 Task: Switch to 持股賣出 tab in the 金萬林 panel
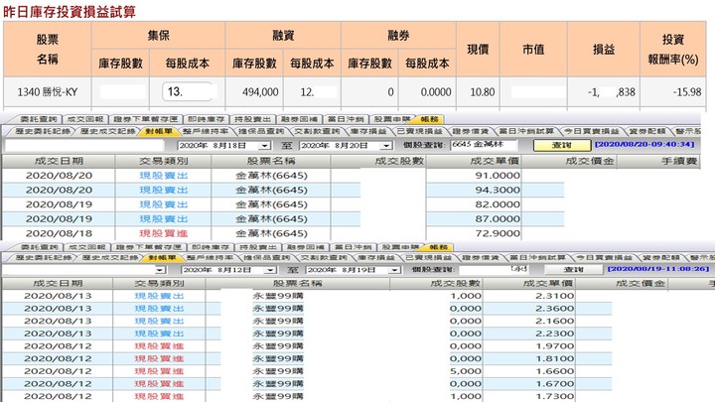tap(252, 119)
